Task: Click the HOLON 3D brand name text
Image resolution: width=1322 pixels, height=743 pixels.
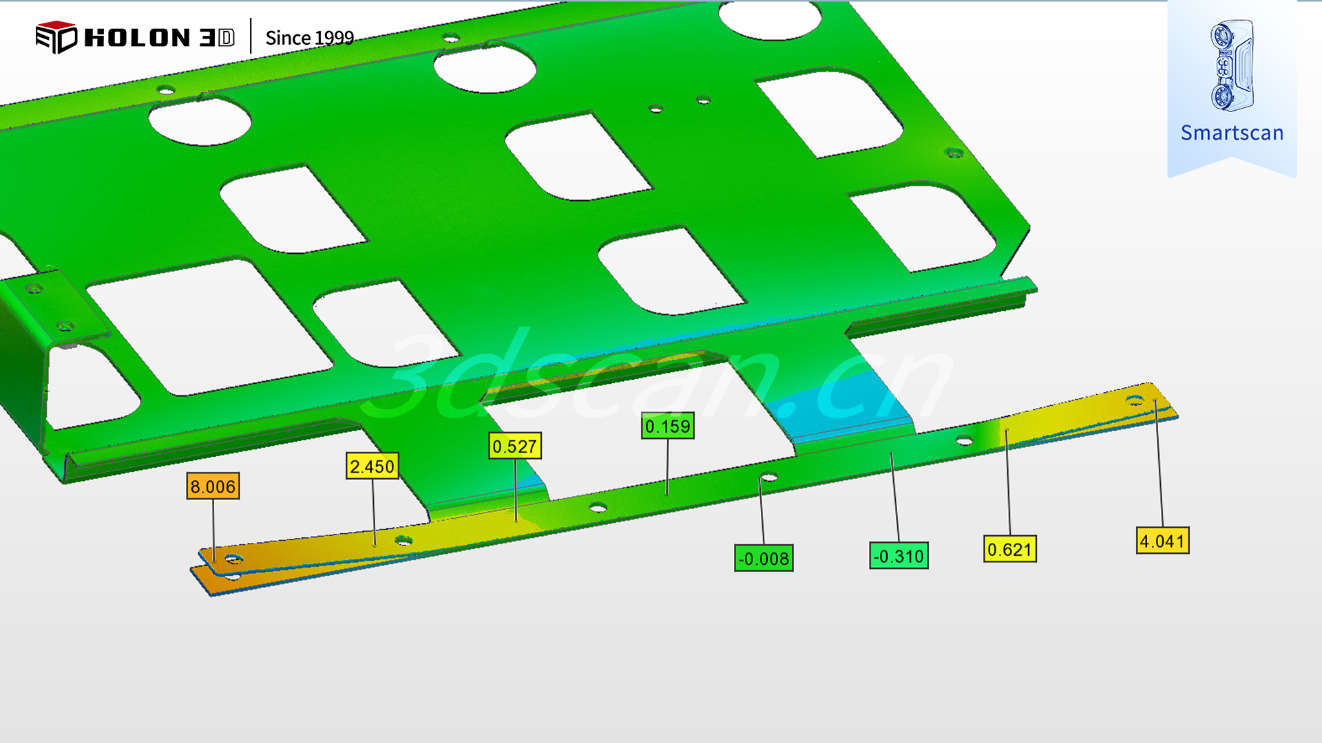Action: pos(159,38)
